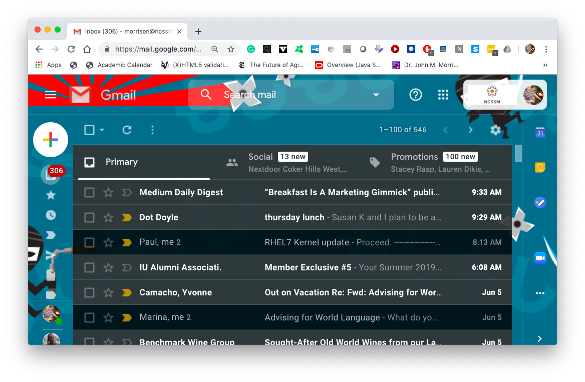The image size is (585, 382).
Task: Open Overview (Java S... bookmark
Action: (348, 65)
